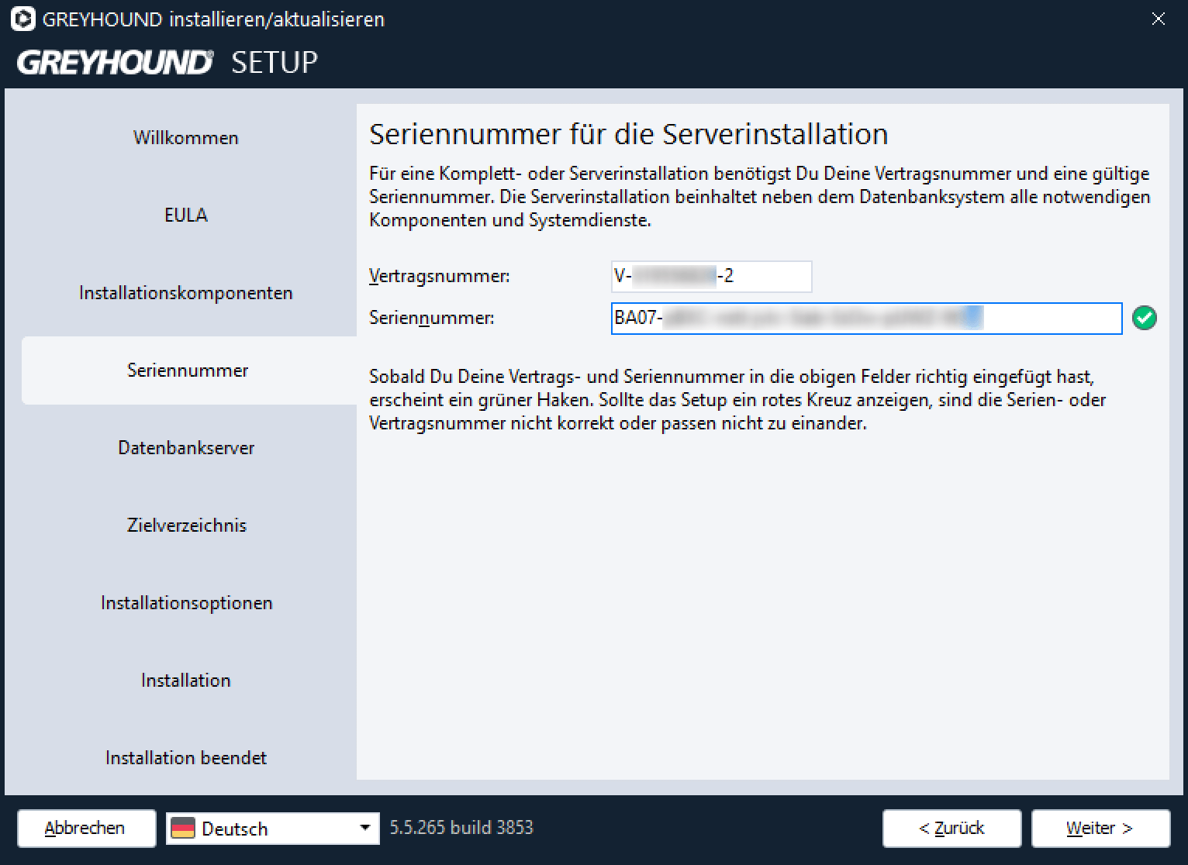Click the green checkmark validation icon
Image resolution: width=1188 pixels, height=865 pixels.
click(x=1145, y=318)
